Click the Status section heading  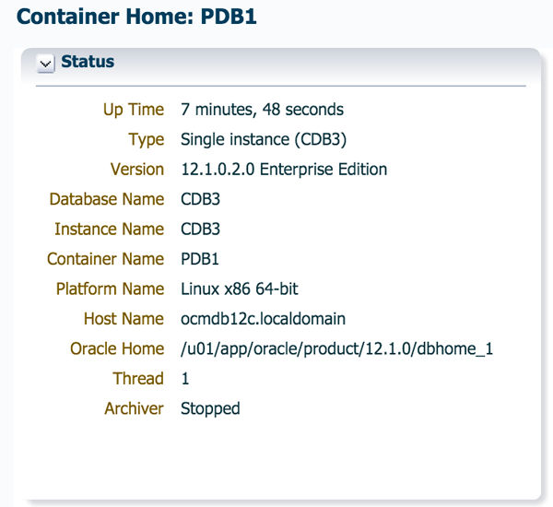click(88, 63)
